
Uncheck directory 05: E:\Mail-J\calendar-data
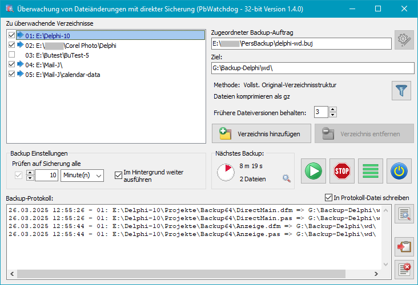(x=12, y=74)
